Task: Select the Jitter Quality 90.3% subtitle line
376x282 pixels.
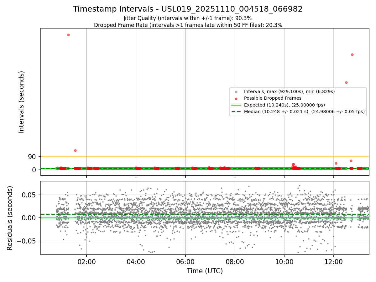Action: [x=188, y=18]
